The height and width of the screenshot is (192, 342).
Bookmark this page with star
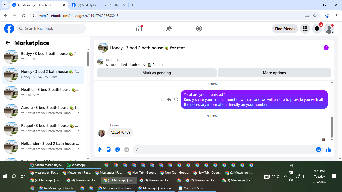point(315,16)
